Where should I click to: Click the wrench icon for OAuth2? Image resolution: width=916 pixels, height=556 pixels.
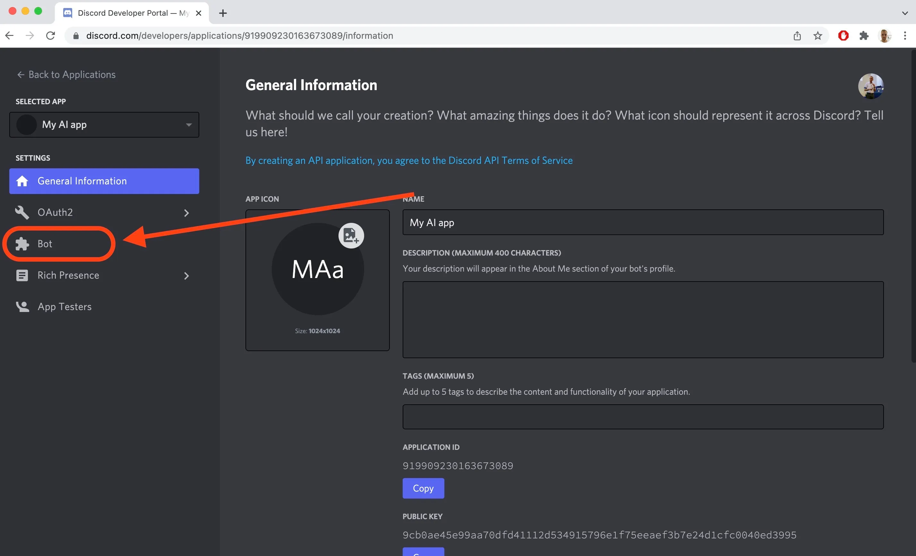22,213
